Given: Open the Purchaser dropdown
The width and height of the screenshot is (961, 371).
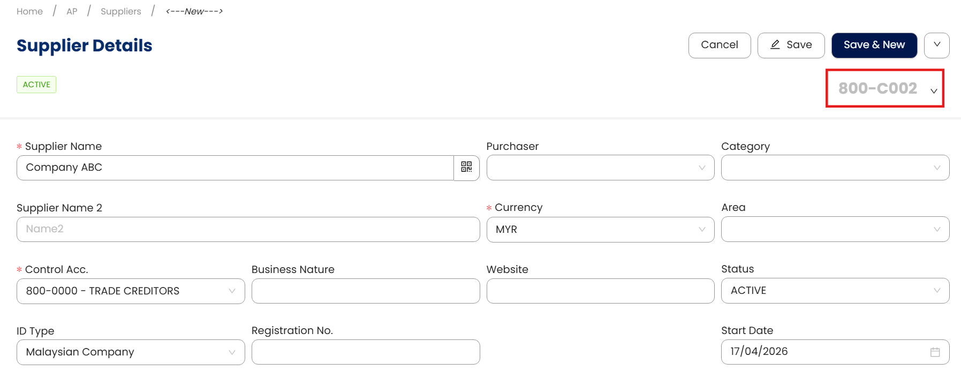Looking at the screenshot, I should click(x=600, y=168).
